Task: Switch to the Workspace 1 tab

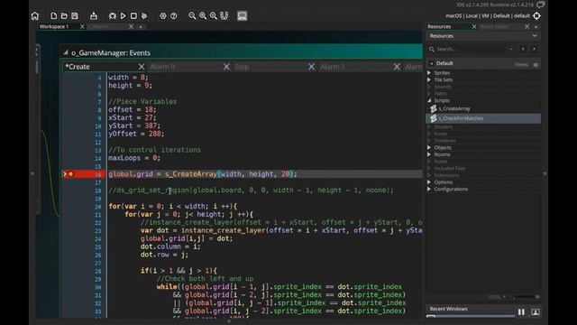Action: click(x=54, y=26)
